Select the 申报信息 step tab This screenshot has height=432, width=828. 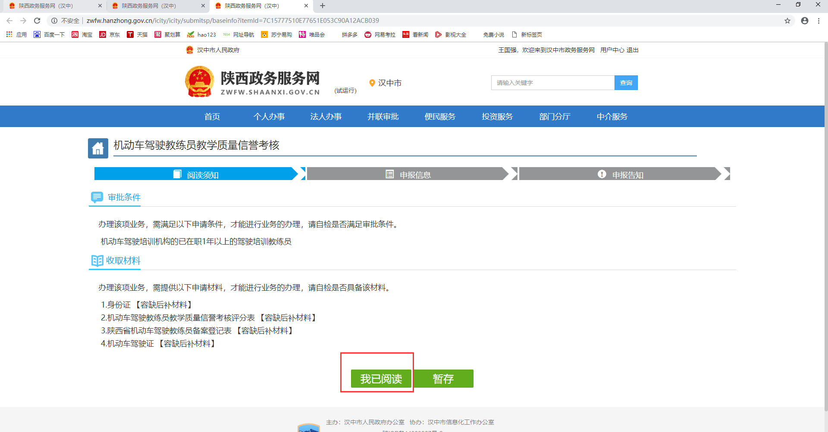tap(408, 174)
